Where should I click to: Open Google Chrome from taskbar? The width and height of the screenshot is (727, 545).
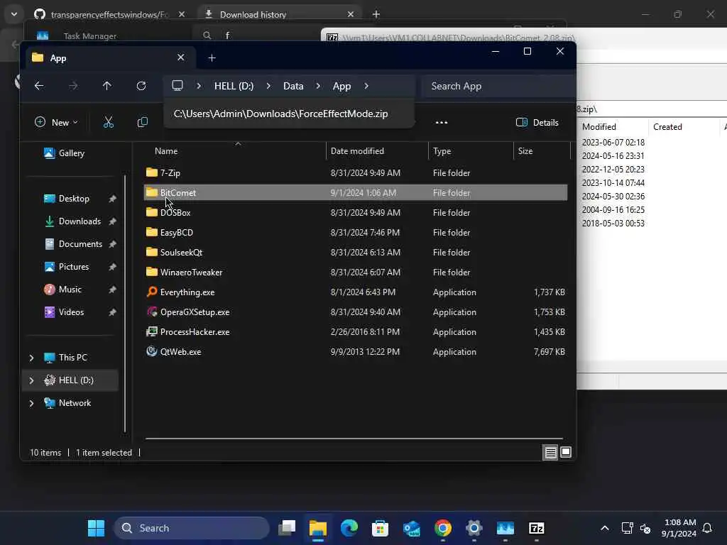443,528
